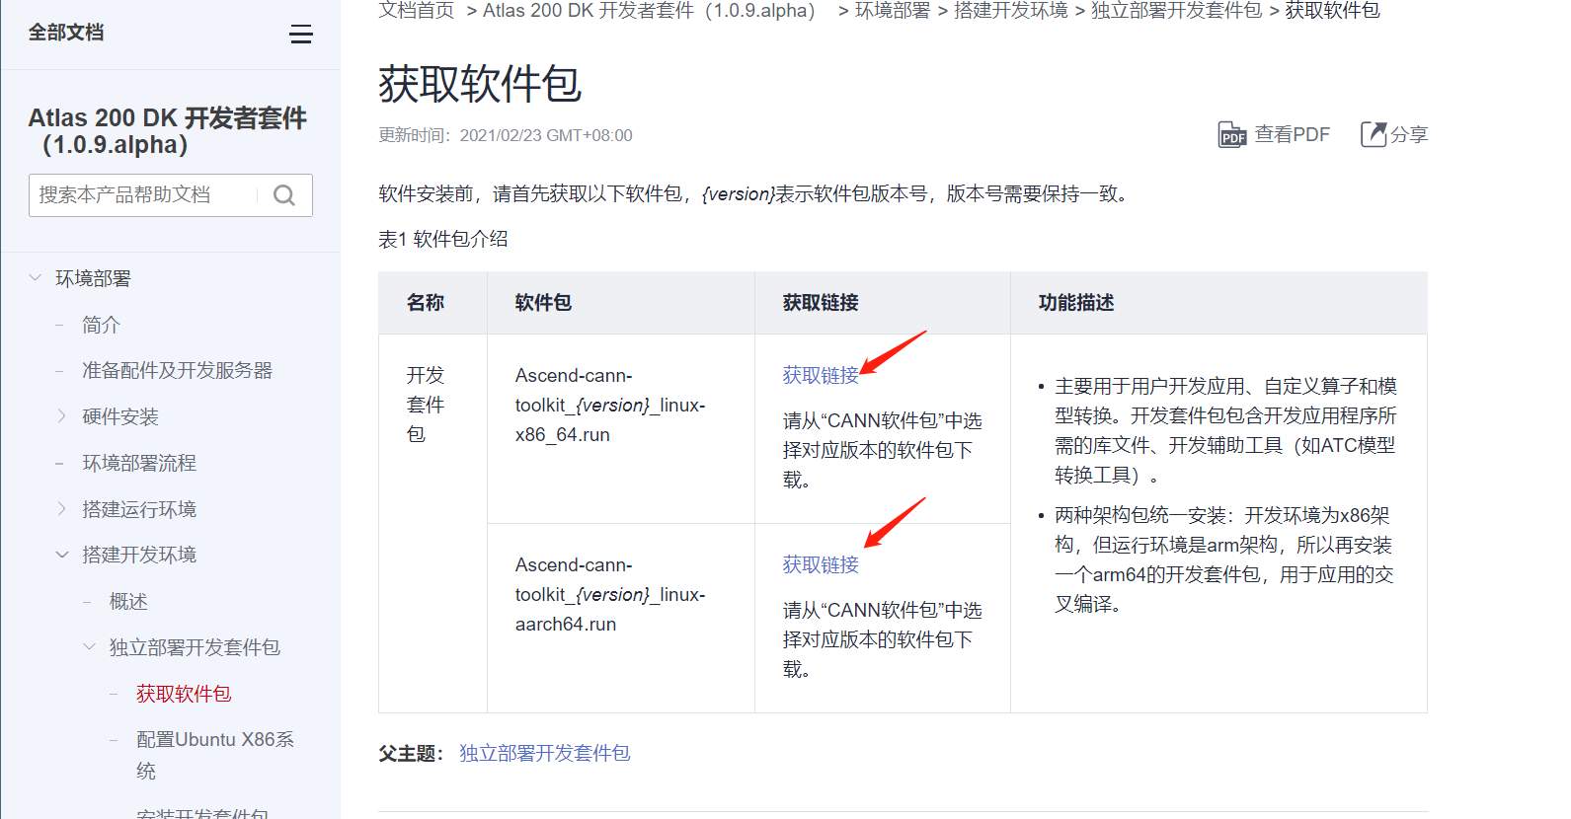Toggle the sidebar hamburger menu icon
The width and height of the screenshot is (1571, 819).
pyautogui.click(x=301, y=35)
